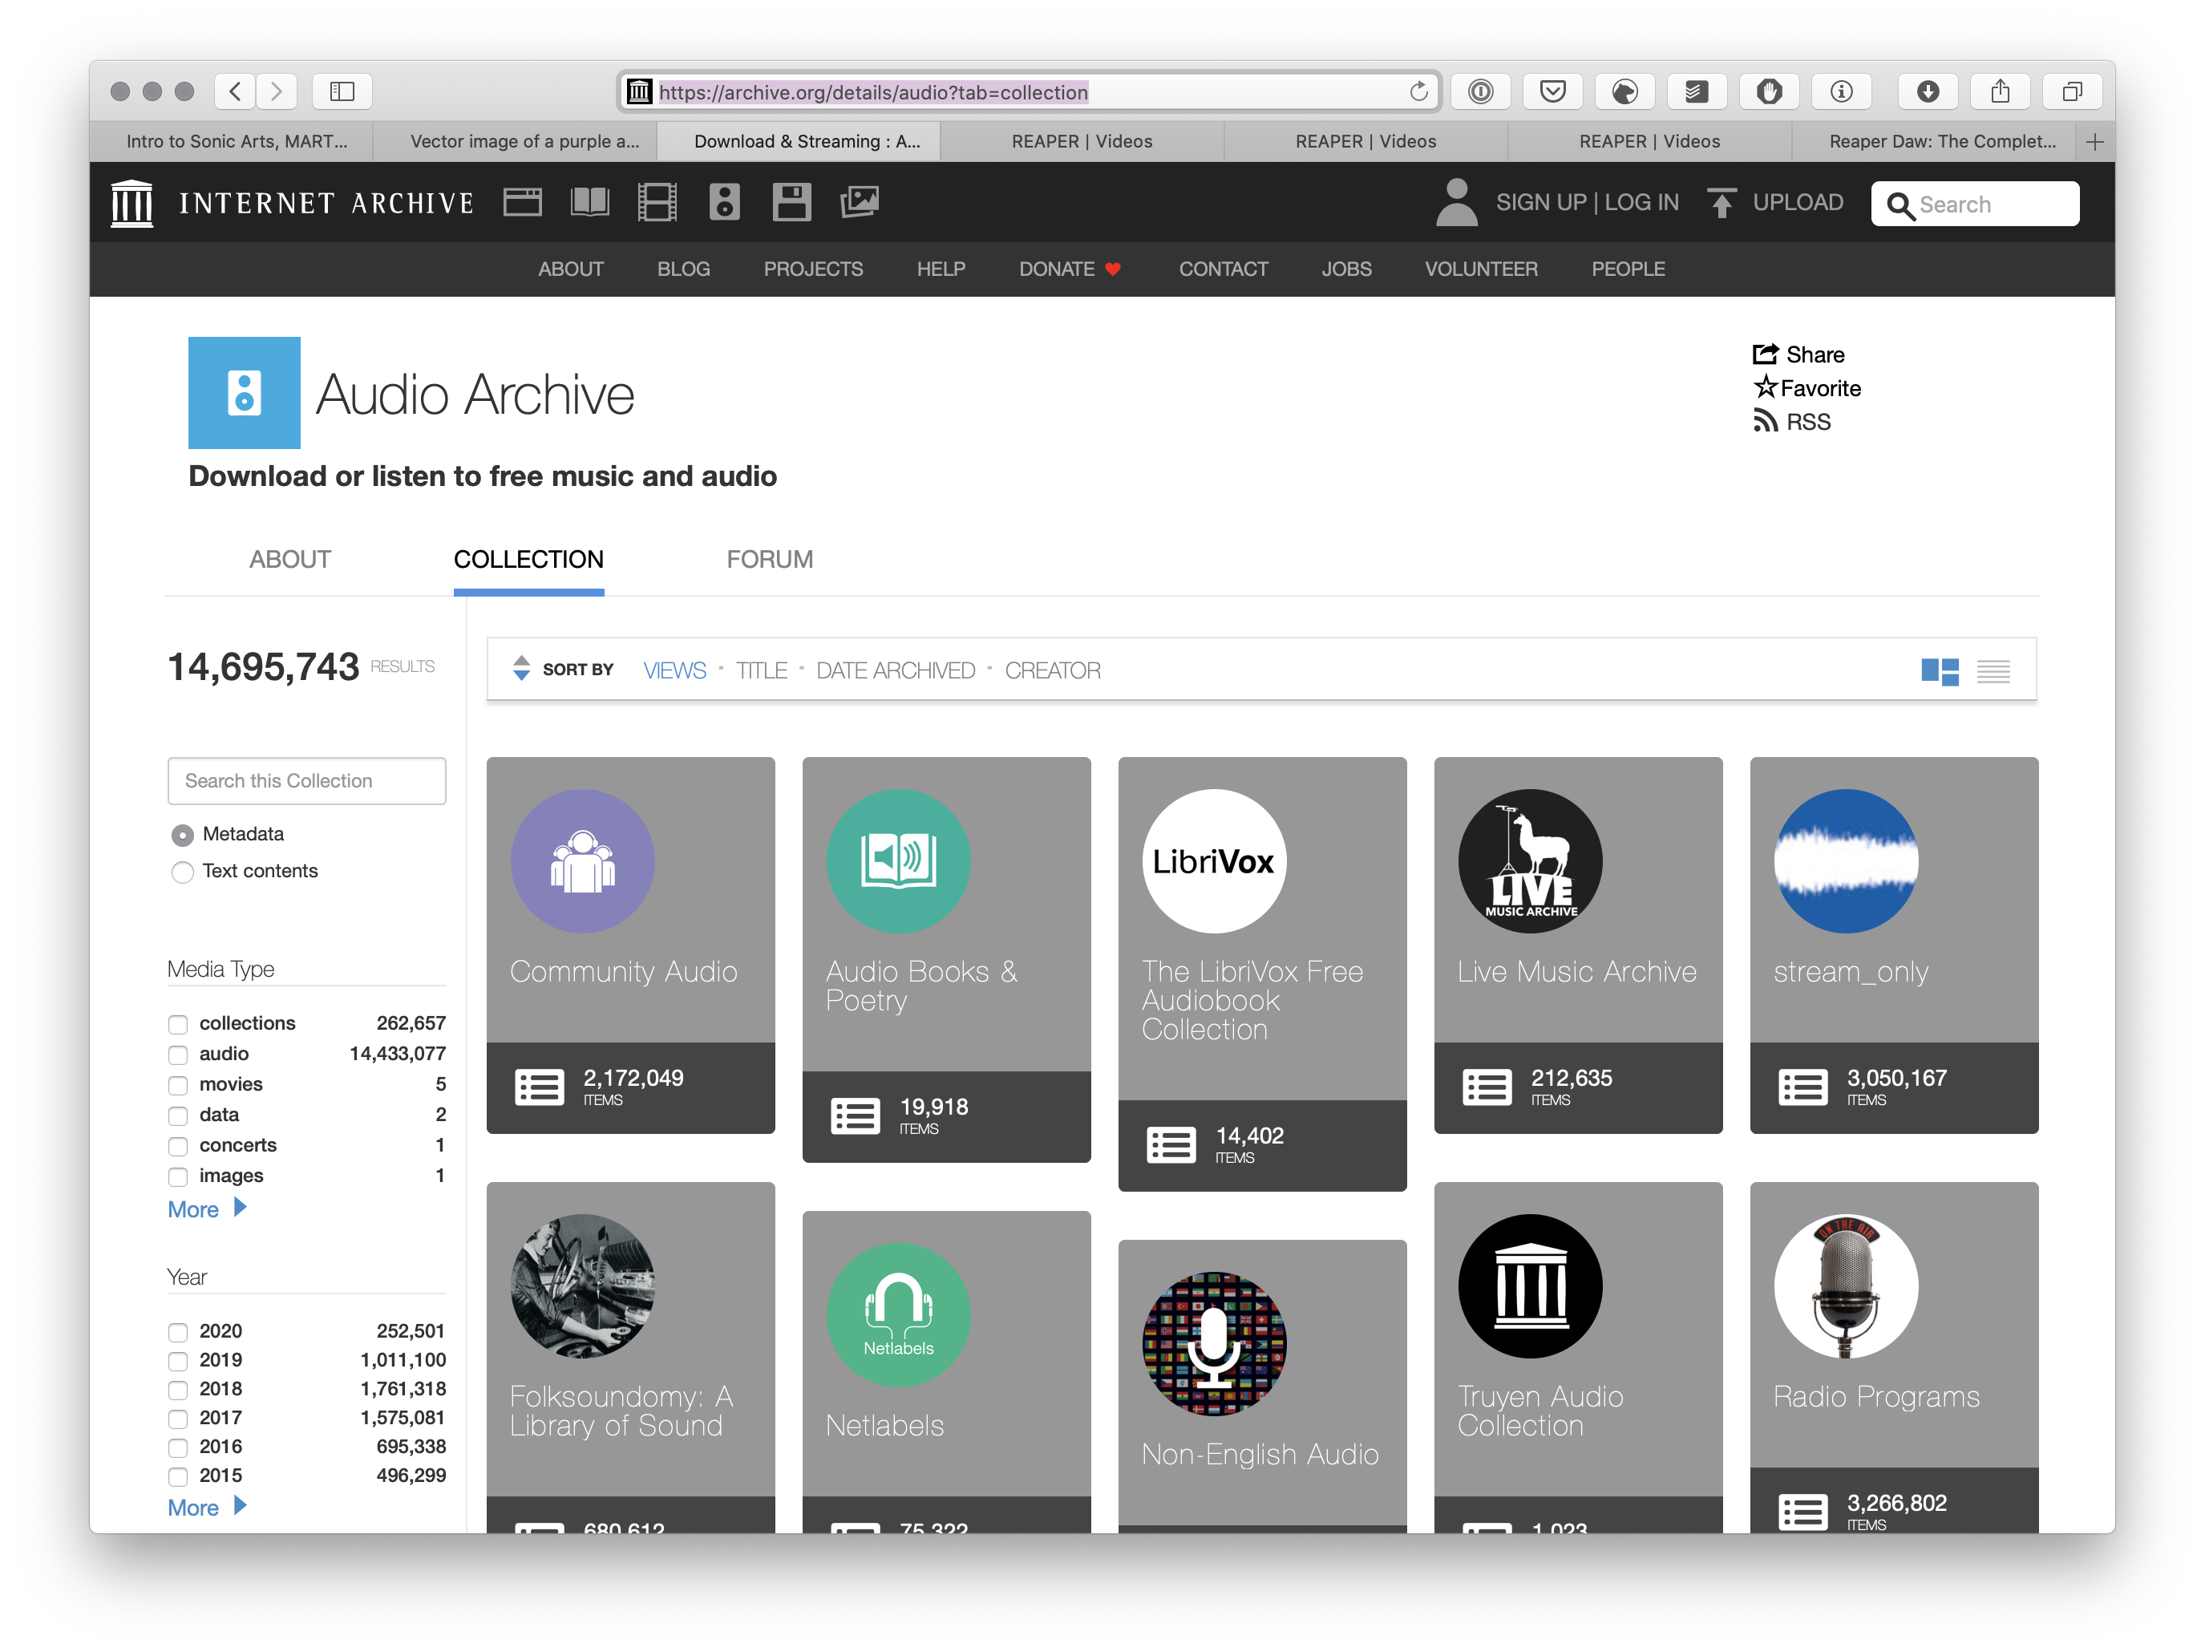This screenshot has width=2205, height=1652.
Task: Click the RSS feed icon
Action: pos(1766,421)
